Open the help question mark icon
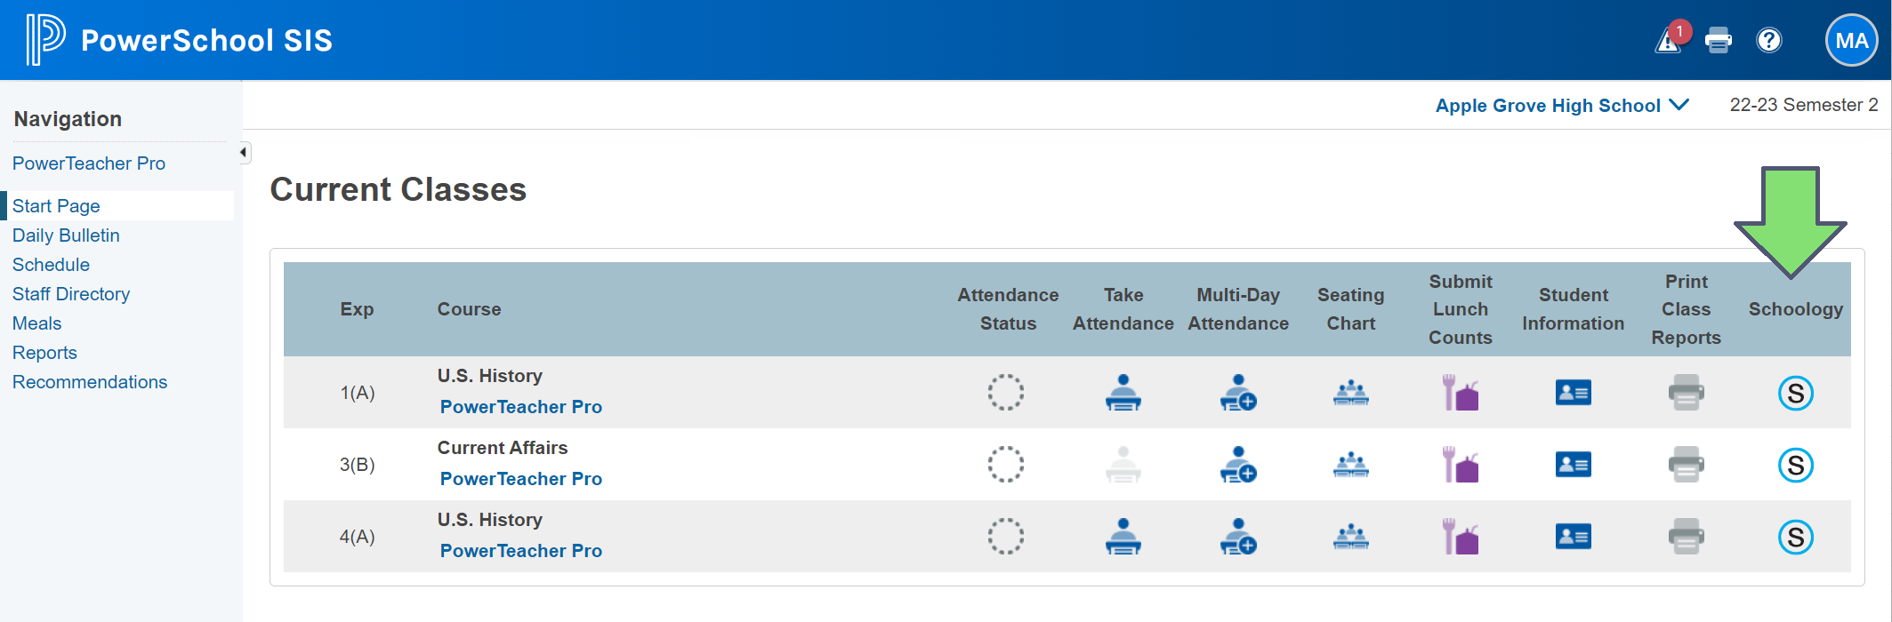The image size is (1892, 622). pos(1768,40)
